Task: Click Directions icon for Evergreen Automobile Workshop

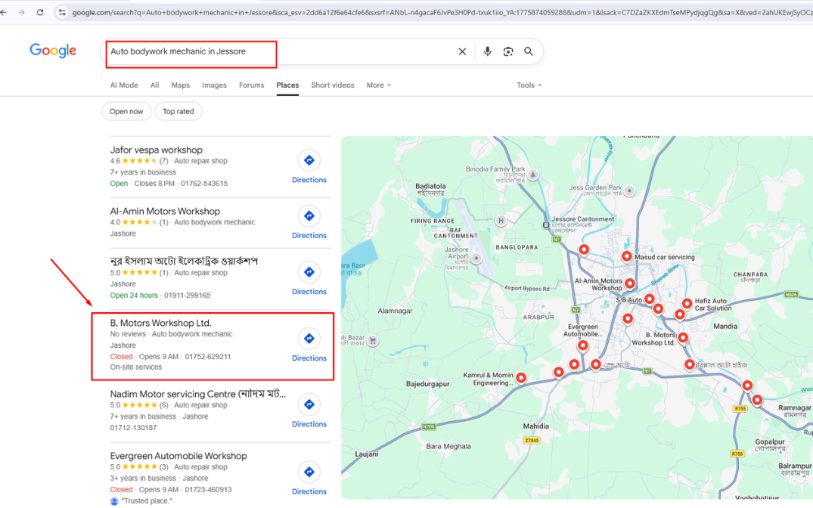Action: (x=309, y=472)
